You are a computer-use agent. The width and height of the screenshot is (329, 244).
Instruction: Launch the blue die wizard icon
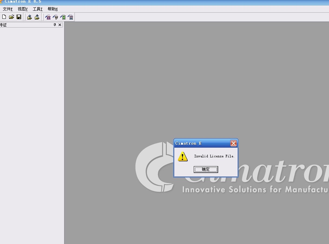pyautogui.click(x=71, y=17)
